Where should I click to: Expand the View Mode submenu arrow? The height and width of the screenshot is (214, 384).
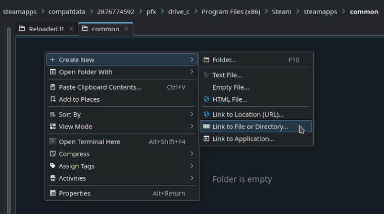(192, 126)
